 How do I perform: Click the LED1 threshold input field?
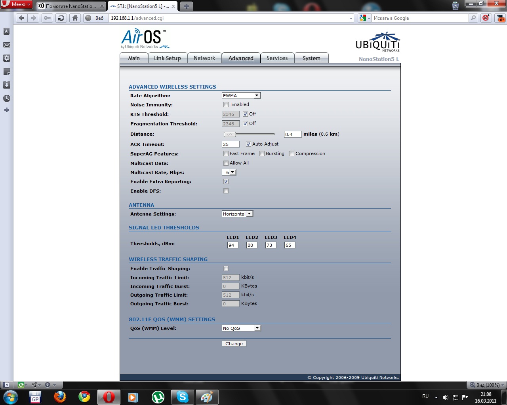coord(233,245)
